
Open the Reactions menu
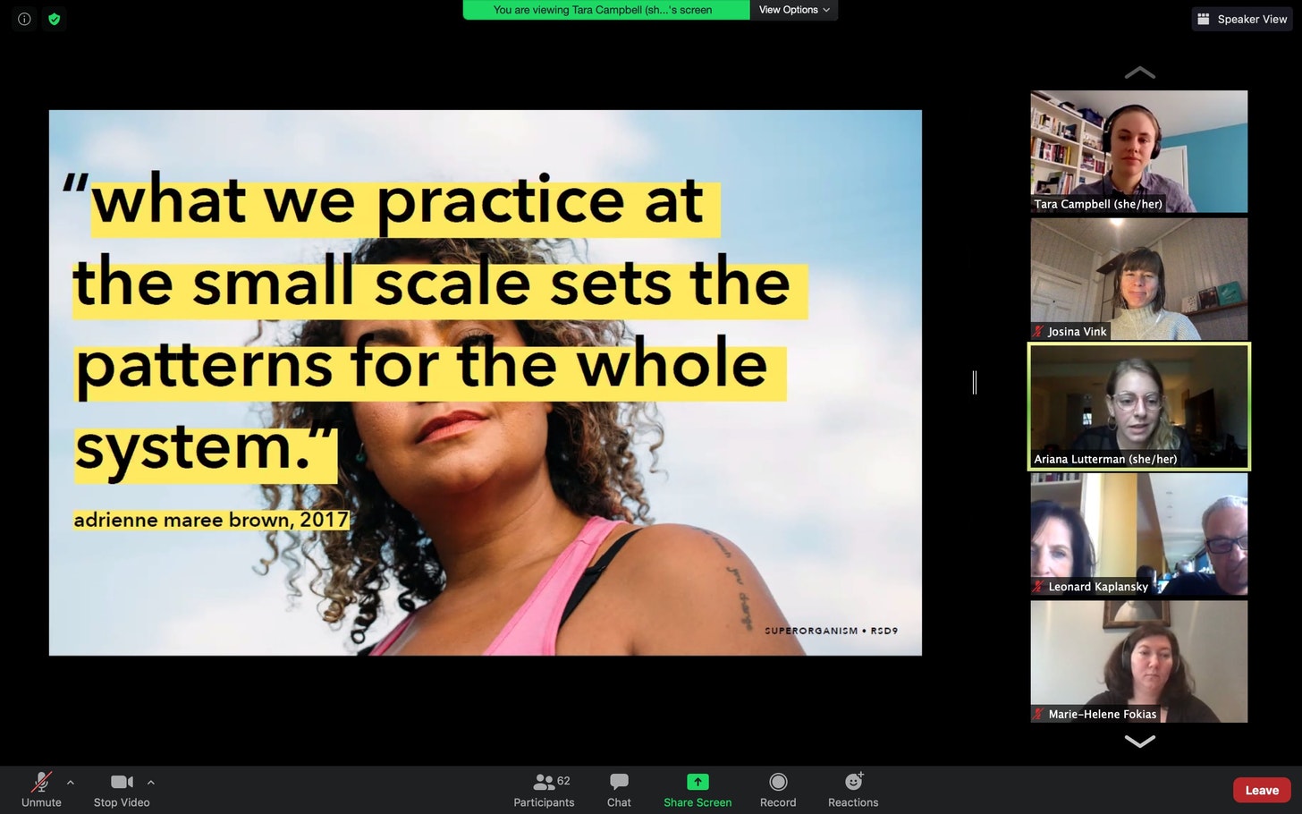pos(853,790)
